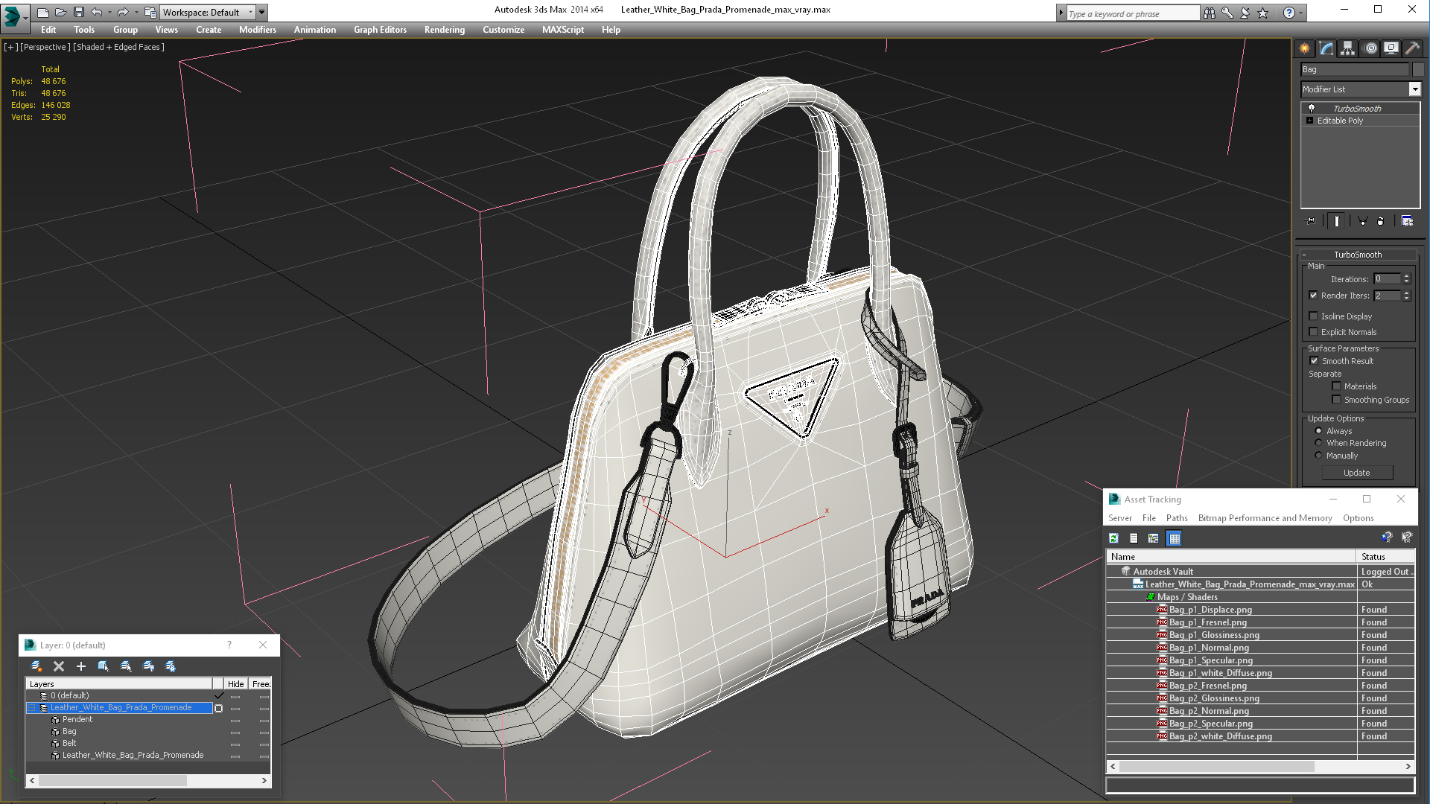Click the Hide column header in Layer dialog
The width and height of the screenshot is (1430, 804).
pos(235,684)
